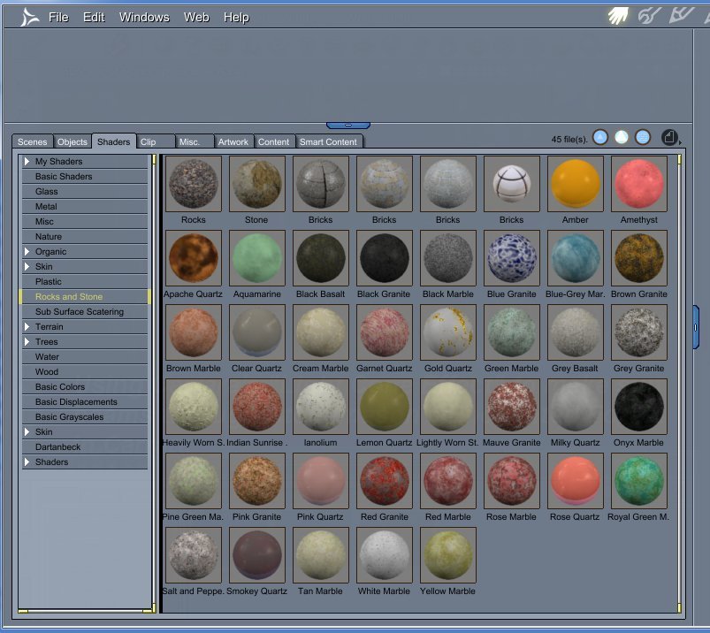Viewport: 710px width, 633px height.
Task: Select the Pink Quartz shader thumbnail
Action: pyautogui.click(x=321, y=481)
